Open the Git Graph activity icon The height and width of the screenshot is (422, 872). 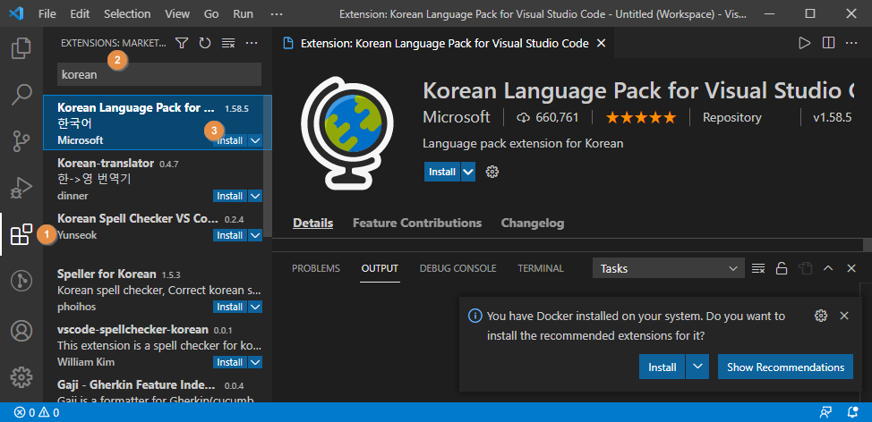[21, 282]
